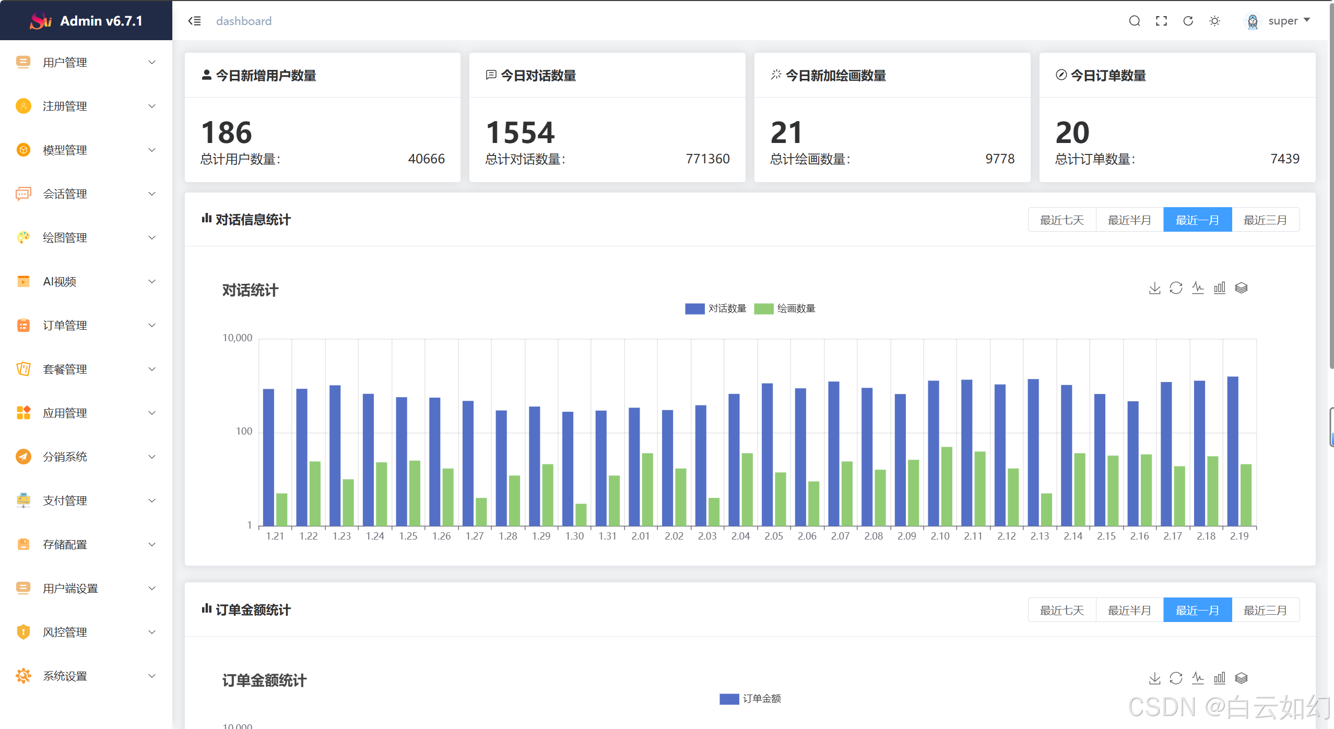Toggle light/dark theme sun icon
Screen dimensions: 1334x729
tap(1215, 21)
